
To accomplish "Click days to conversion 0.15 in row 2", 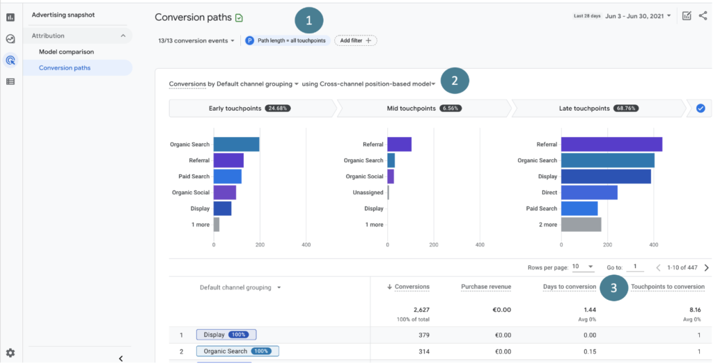I will coord(590,351).
